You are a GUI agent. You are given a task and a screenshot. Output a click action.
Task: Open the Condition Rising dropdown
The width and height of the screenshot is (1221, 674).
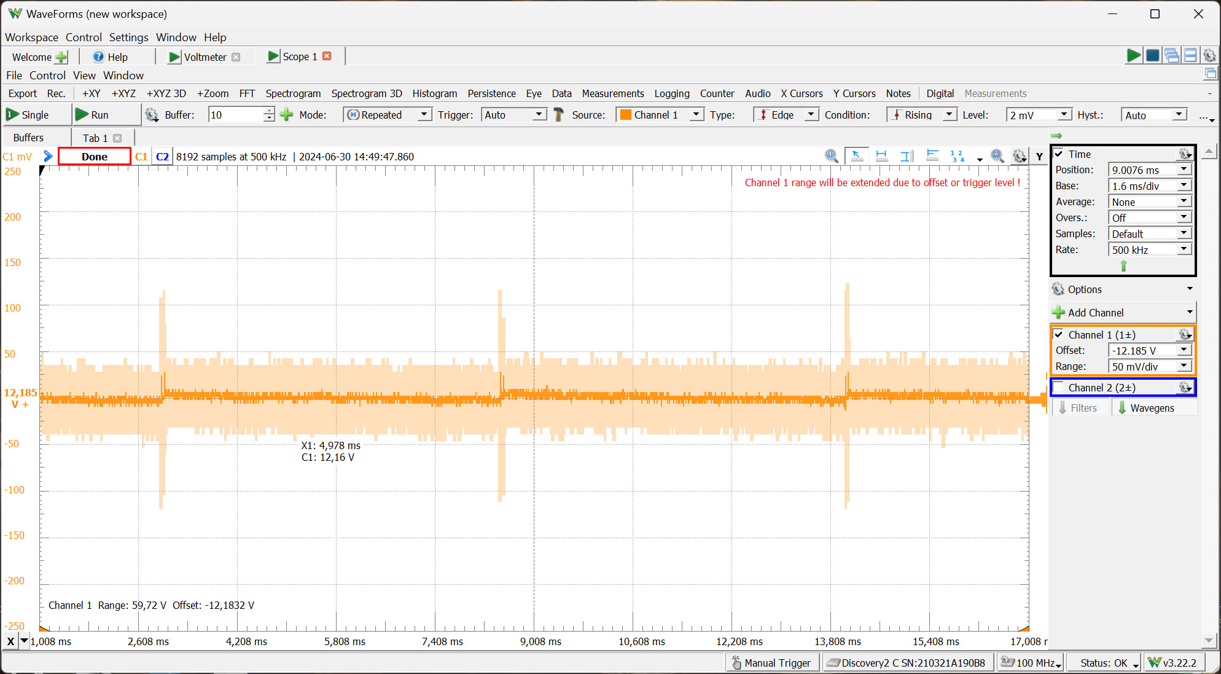coord(949,115)
